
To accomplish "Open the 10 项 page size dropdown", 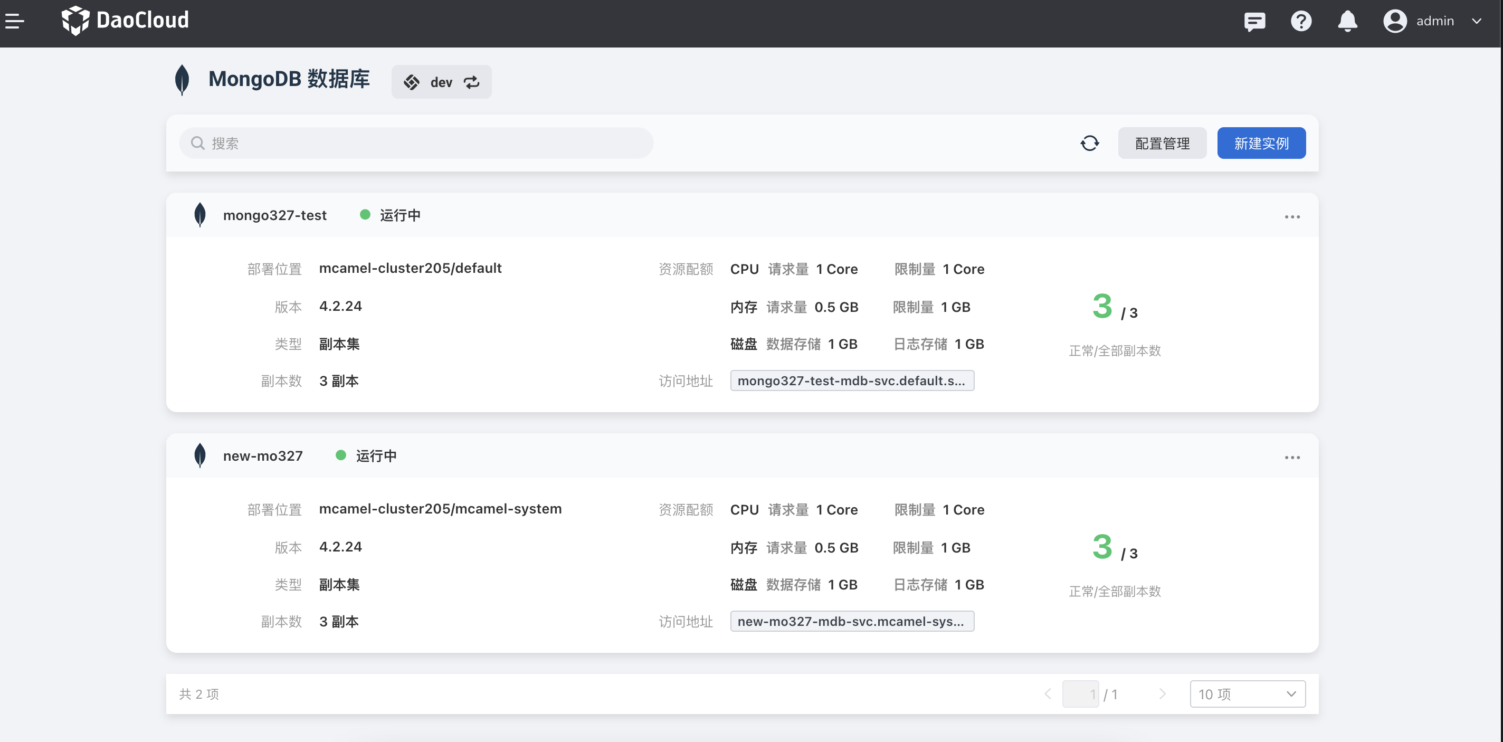I will point(1247,694).
